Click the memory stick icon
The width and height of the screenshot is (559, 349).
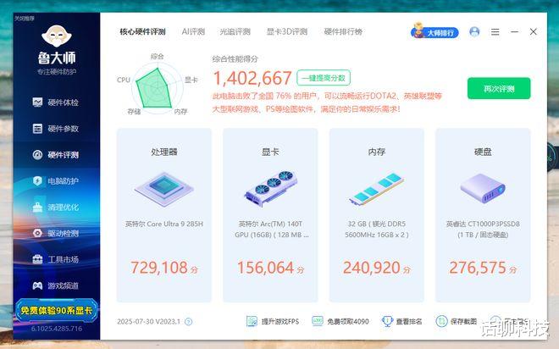[376, 189]
